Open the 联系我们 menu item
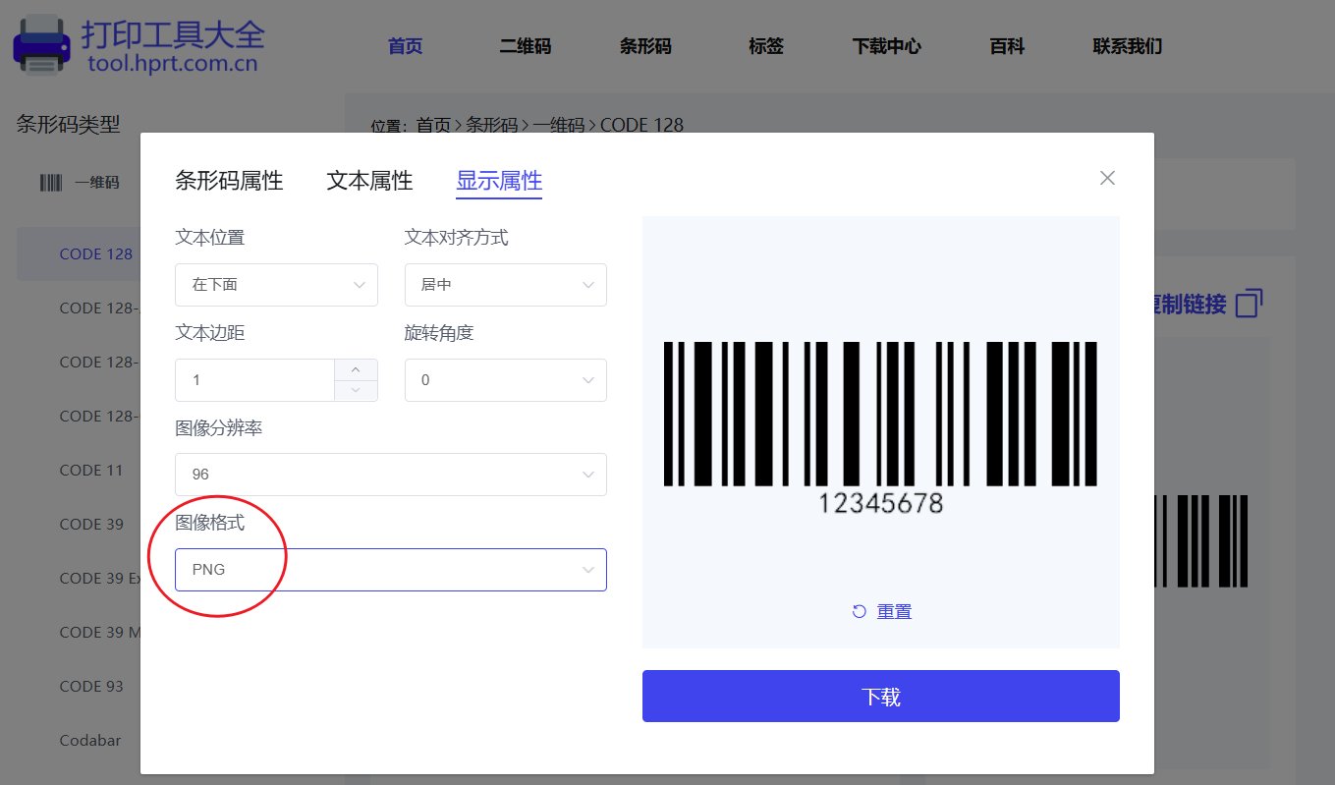 pyautogui.click(x=1128, y=46)
